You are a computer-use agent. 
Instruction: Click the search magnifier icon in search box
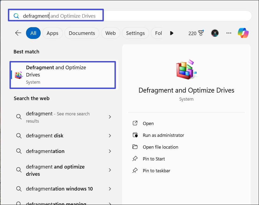16,16
